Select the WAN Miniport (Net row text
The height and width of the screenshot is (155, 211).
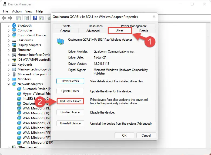36,128
